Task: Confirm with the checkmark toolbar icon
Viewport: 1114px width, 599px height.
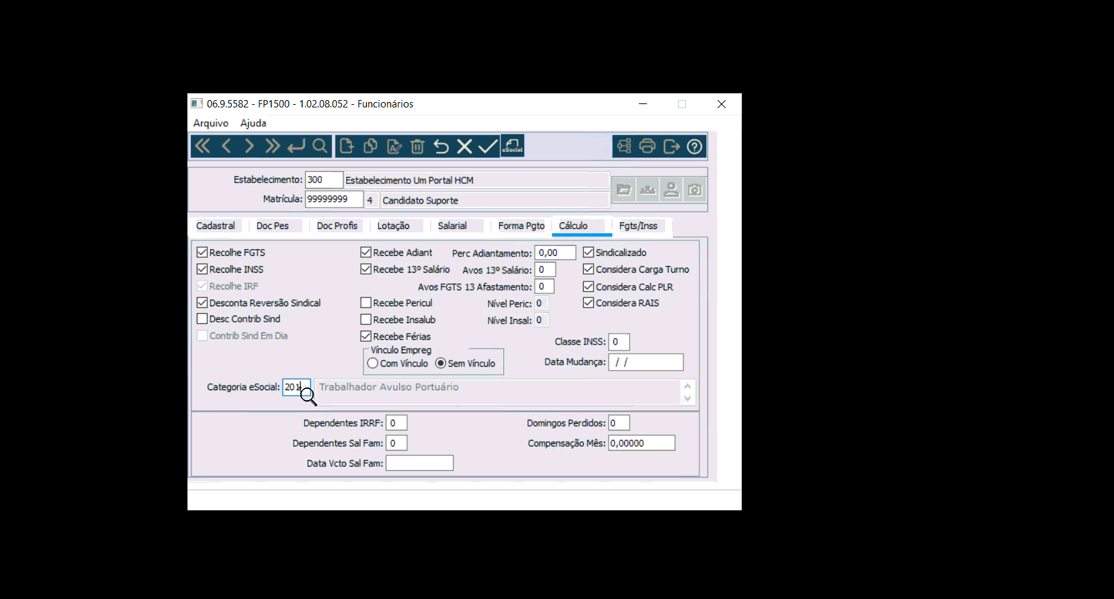Action: coord(488,146)
